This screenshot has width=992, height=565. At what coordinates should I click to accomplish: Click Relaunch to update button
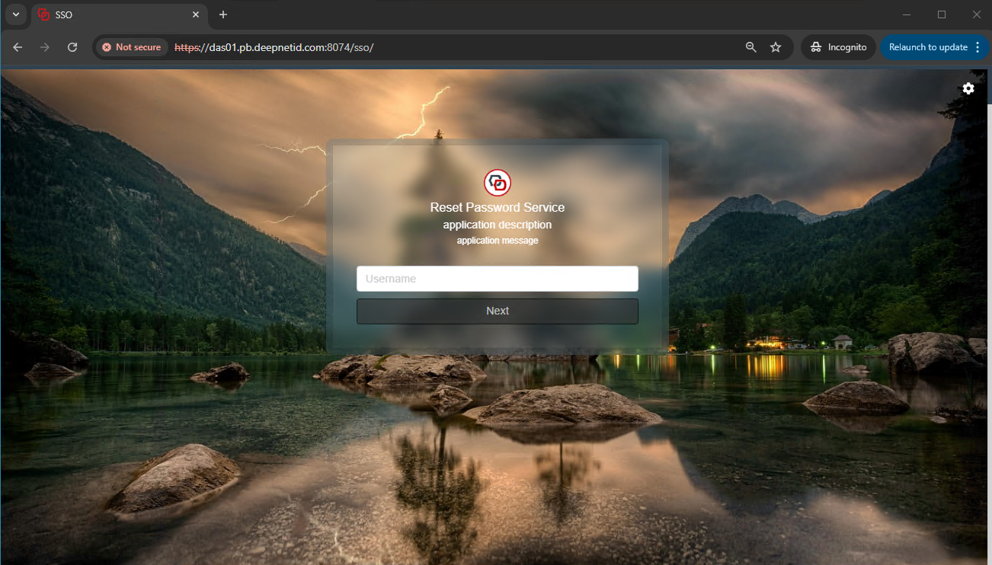927,47
